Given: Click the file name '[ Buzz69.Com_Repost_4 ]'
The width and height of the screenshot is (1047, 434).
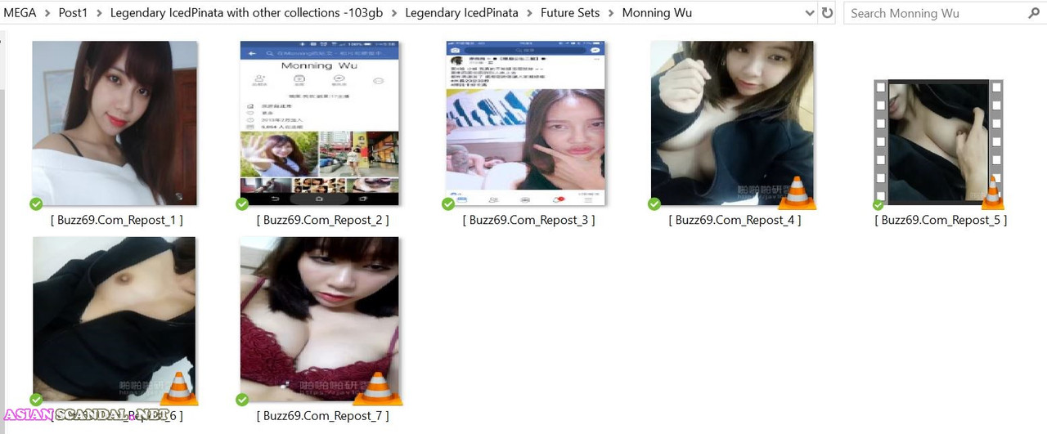Looking at the screenshot, I should pos(735,220).
